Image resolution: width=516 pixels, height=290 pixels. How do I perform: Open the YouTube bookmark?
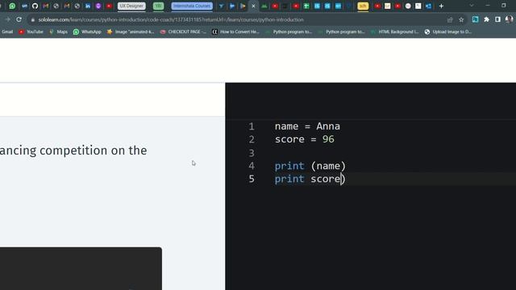[x=31, y=31]
